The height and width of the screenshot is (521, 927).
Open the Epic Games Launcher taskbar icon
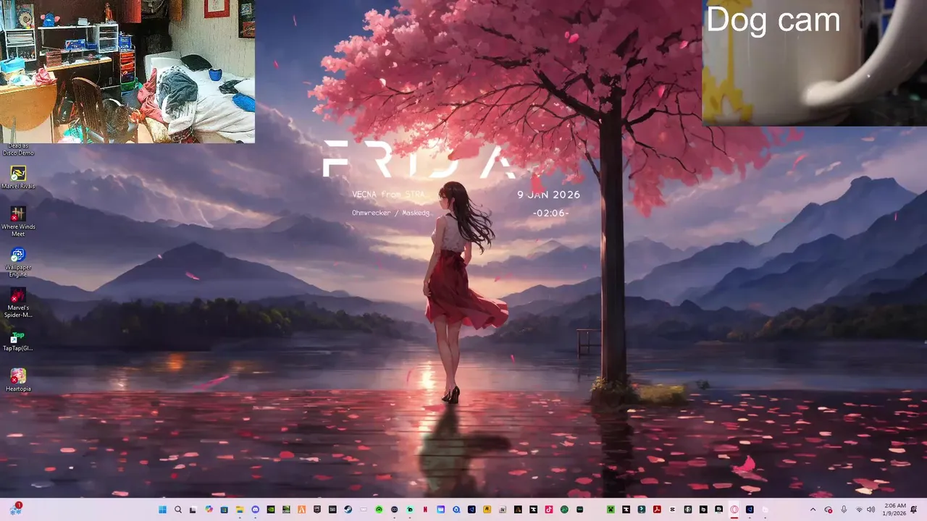[x=317, y=509]
